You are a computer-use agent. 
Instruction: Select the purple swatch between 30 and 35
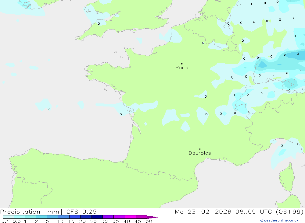coord(108,217)
